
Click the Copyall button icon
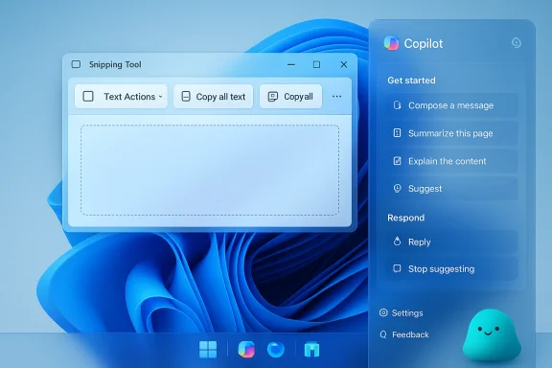273,97
